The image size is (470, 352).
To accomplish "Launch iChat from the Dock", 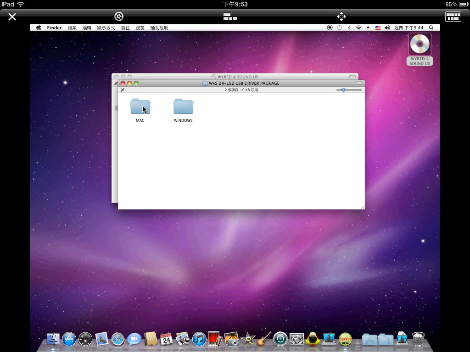I will pyautogui.click(x=134, y=340).
